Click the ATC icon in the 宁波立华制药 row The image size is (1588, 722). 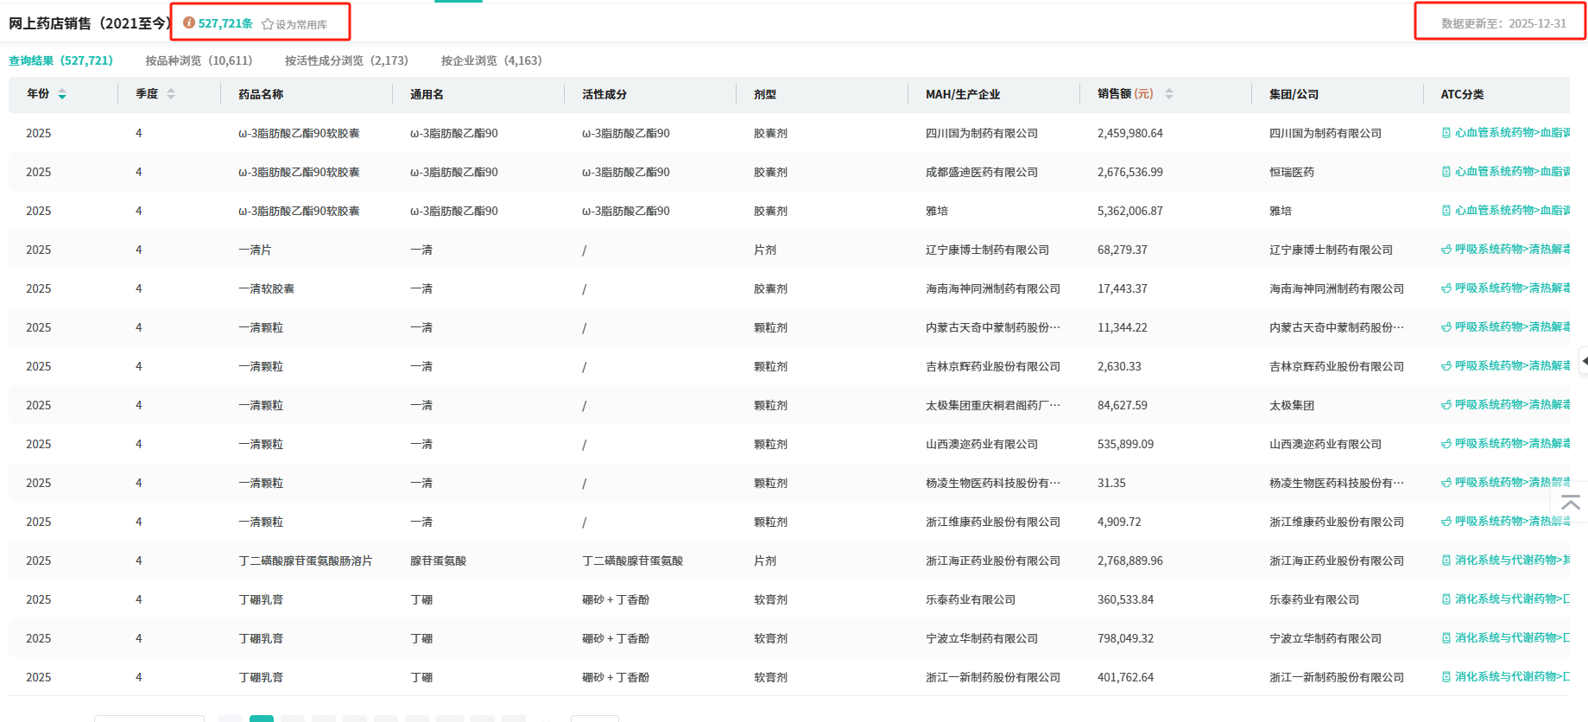pos(1446,638)
